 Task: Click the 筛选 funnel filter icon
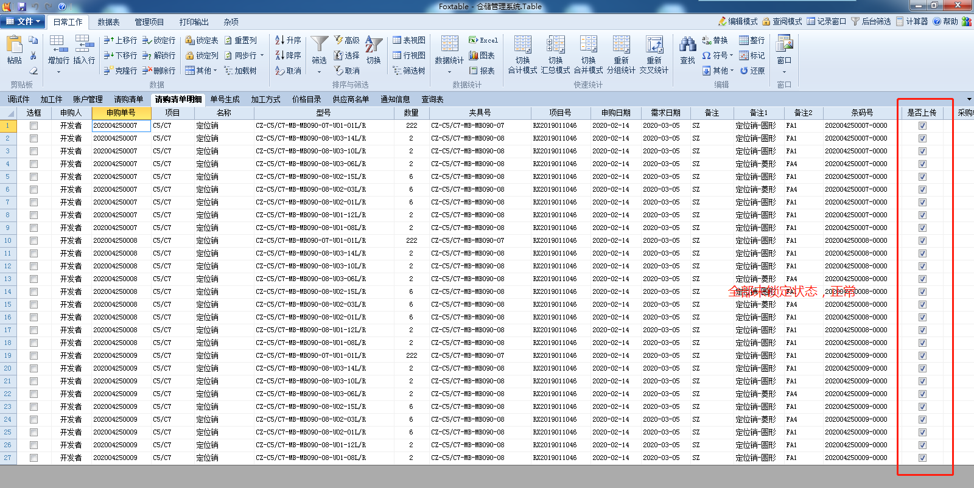coord(319,44)
